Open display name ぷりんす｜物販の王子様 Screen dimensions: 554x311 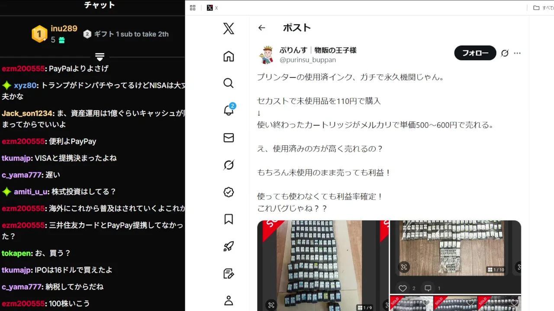318,50
